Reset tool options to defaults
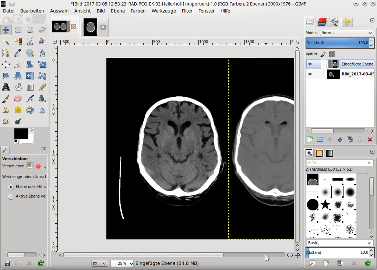The height and width of the screenshot is (270, 377). pos(41,263)
